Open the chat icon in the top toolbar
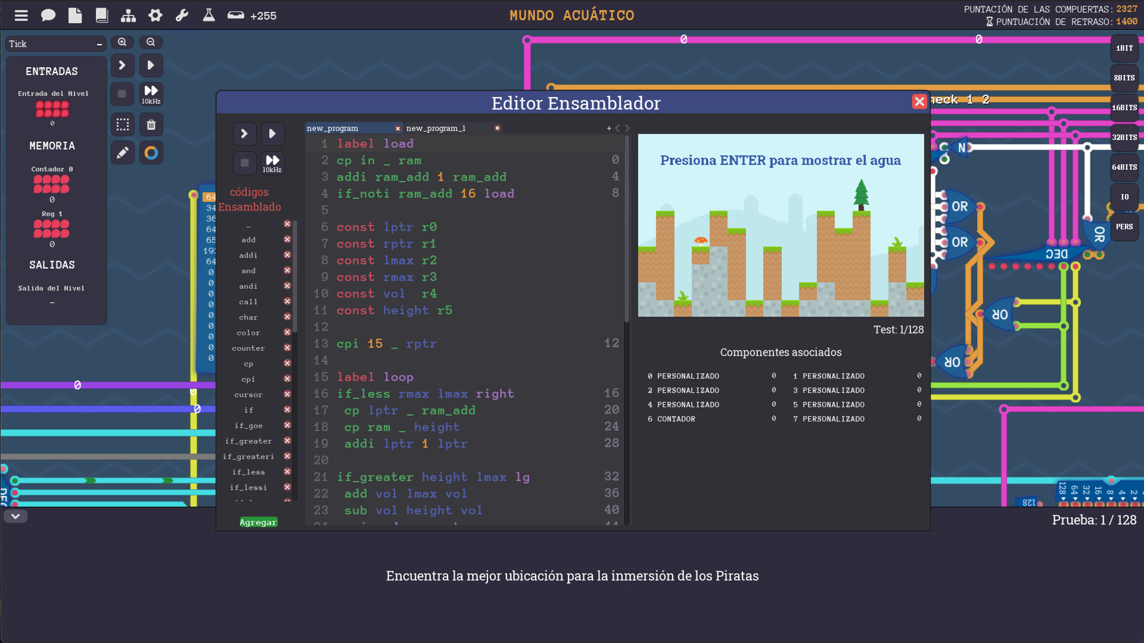 point(48,15)
